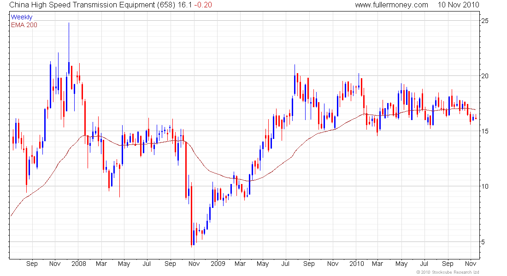This screenshot has width=507, height=276.
Task: Click the '2009' year axis label
Action: [x=218, y=264]
